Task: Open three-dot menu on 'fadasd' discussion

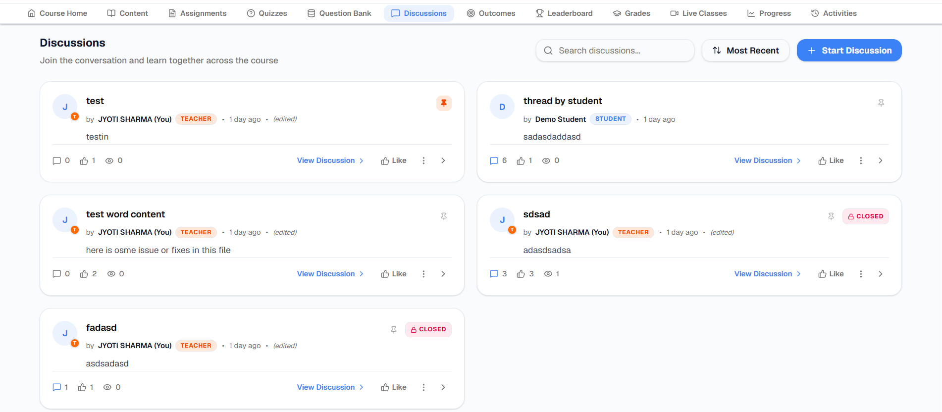Action: coord(423,387)
